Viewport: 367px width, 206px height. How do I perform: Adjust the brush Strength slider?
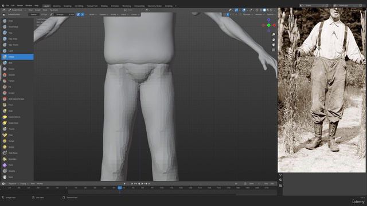[x=64, y=14]
